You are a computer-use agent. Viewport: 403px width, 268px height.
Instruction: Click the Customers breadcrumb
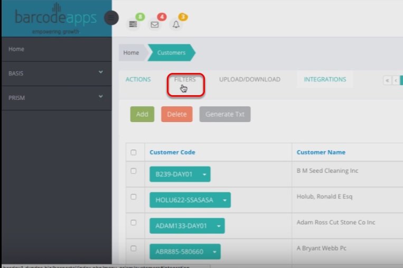click(172, 52)
